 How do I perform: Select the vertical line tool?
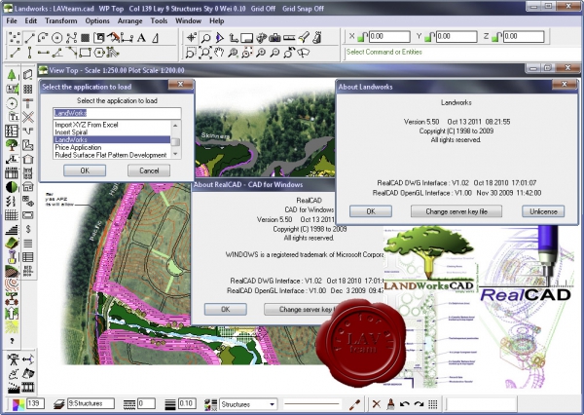[x=29, y=53]
